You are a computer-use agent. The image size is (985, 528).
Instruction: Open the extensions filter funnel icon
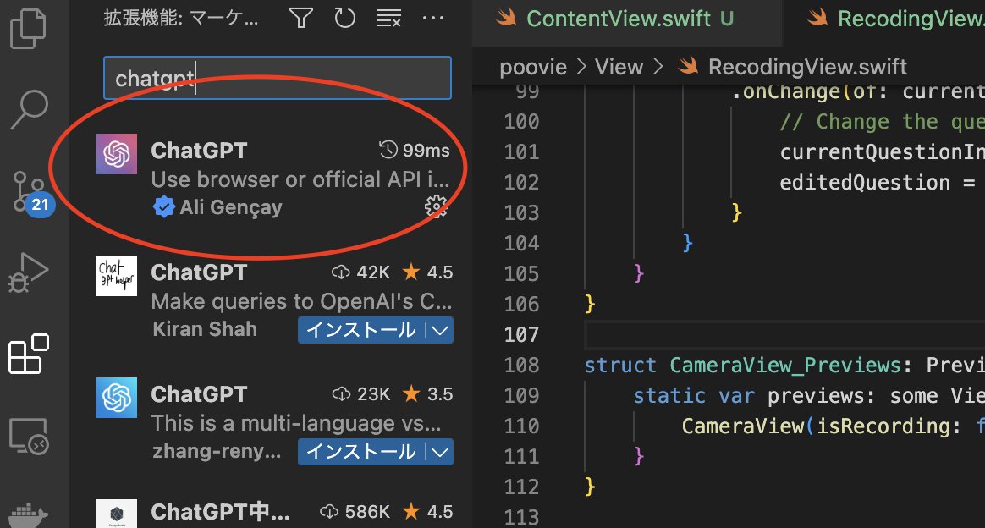click(301, 19)
